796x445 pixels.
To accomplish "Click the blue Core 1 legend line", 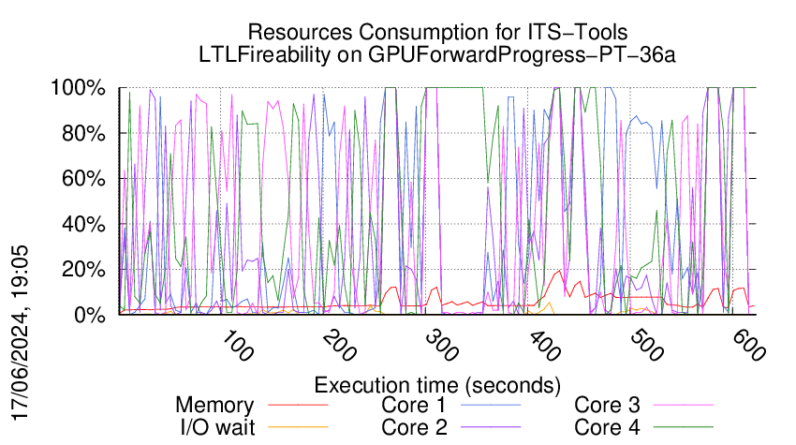I will 491,405.
